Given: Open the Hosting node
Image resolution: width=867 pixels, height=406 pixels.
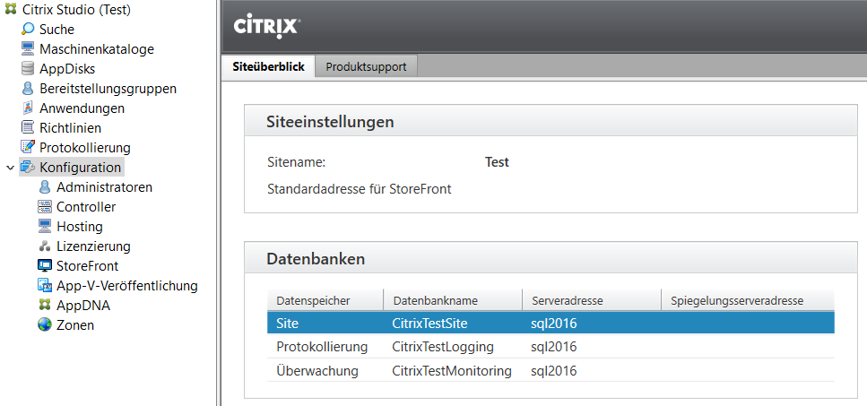Looking at the screenshot, I should pyautogui.click(x=79, y=227).
